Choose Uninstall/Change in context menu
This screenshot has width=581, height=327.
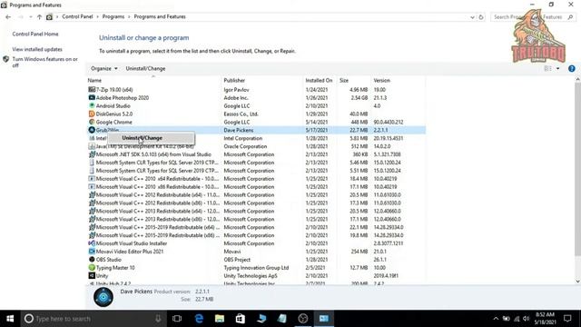coord(151,138)
